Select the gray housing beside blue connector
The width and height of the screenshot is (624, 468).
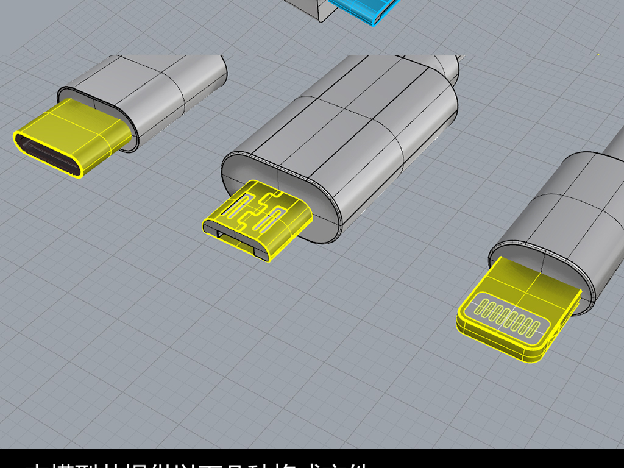tap(308, 9)
